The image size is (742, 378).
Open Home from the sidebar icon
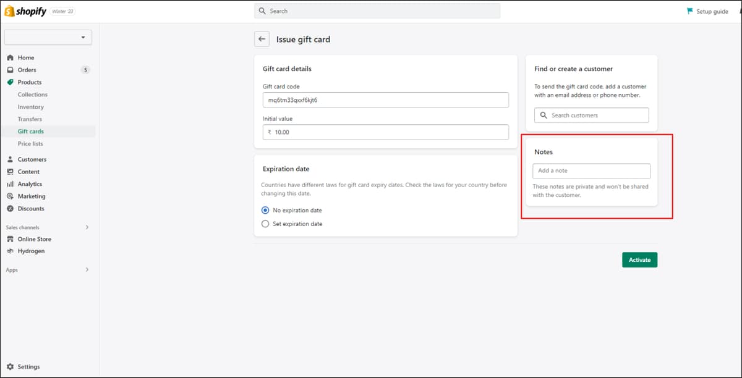click(x=10, y=57)
